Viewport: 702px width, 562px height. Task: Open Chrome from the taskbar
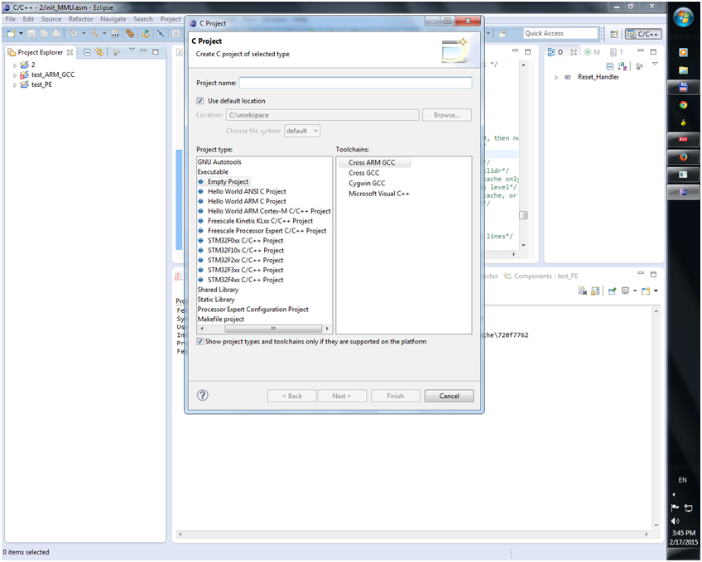tap(683, 105)
